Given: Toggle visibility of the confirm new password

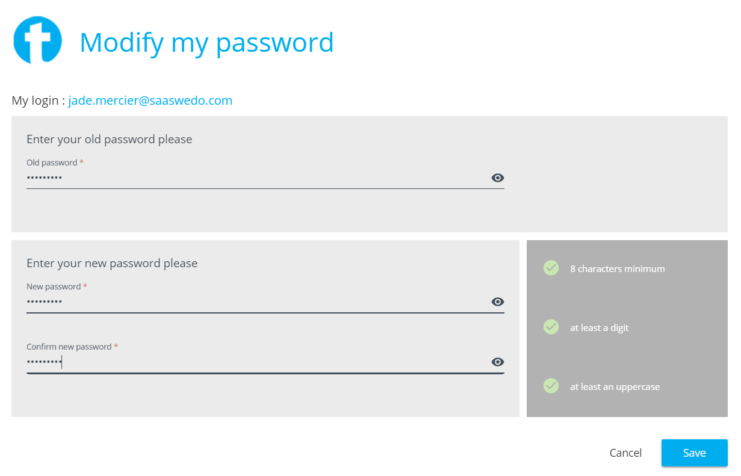Looking at the screenshot, I should point(497,362).
